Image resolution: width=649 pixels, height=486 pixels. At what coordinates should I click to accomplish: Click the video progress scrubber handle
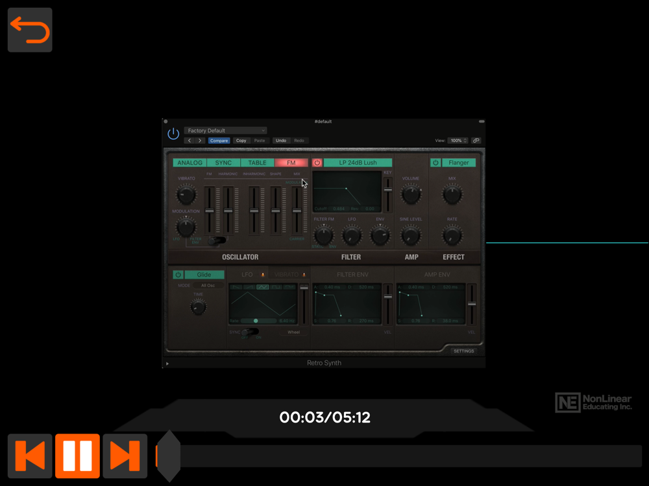click(x=169, y=456)
